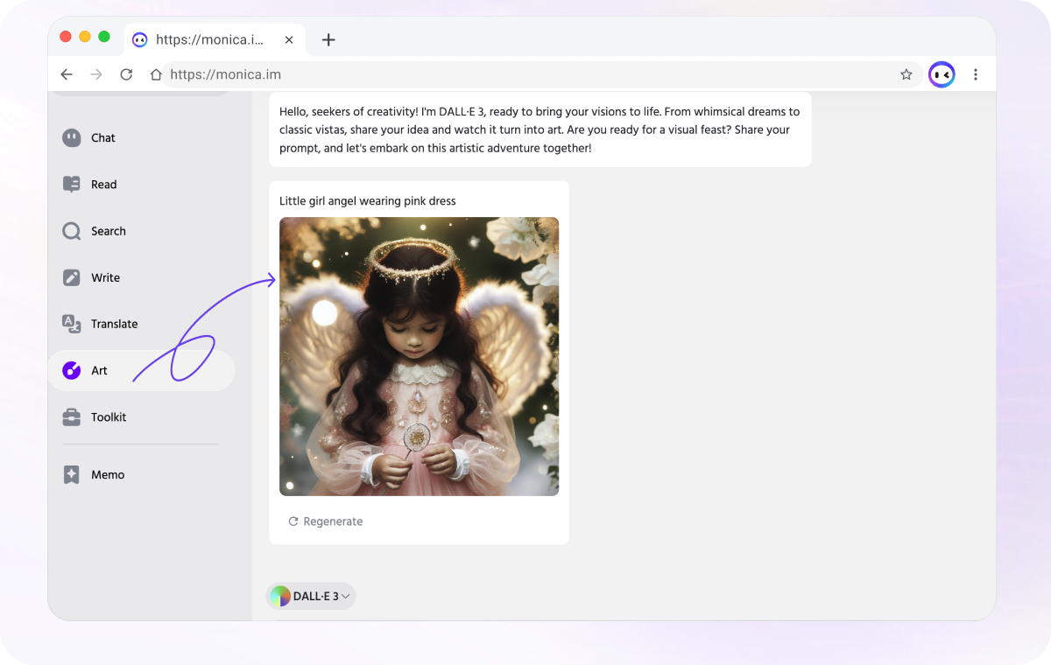Image resolution: width=1051 pixels, height=665 pixels.
Task: Click the address bar URL field
Action: tap(525, 74)
